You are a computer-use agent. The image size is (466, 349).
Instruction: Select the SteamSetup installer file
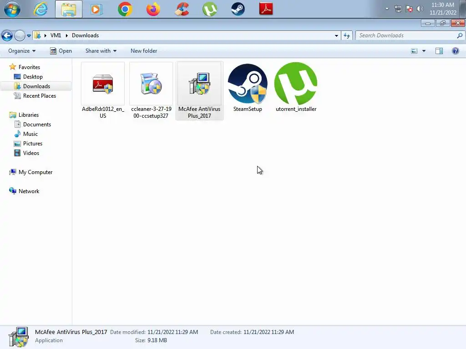click(248, 88)
